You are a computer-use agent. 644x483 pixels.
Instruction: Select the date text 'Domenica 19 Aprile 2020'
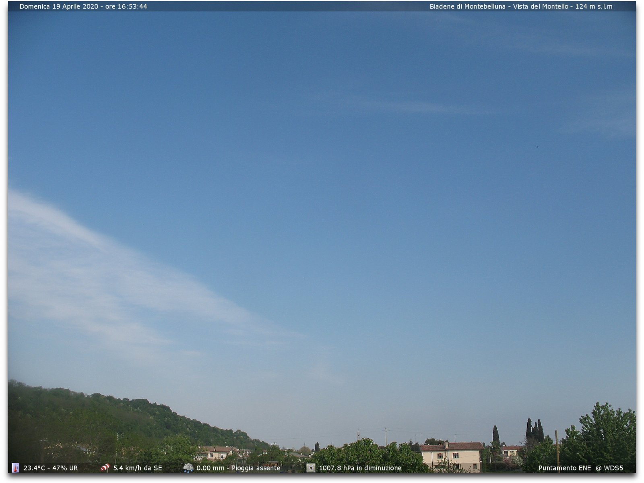coord(59,6)
